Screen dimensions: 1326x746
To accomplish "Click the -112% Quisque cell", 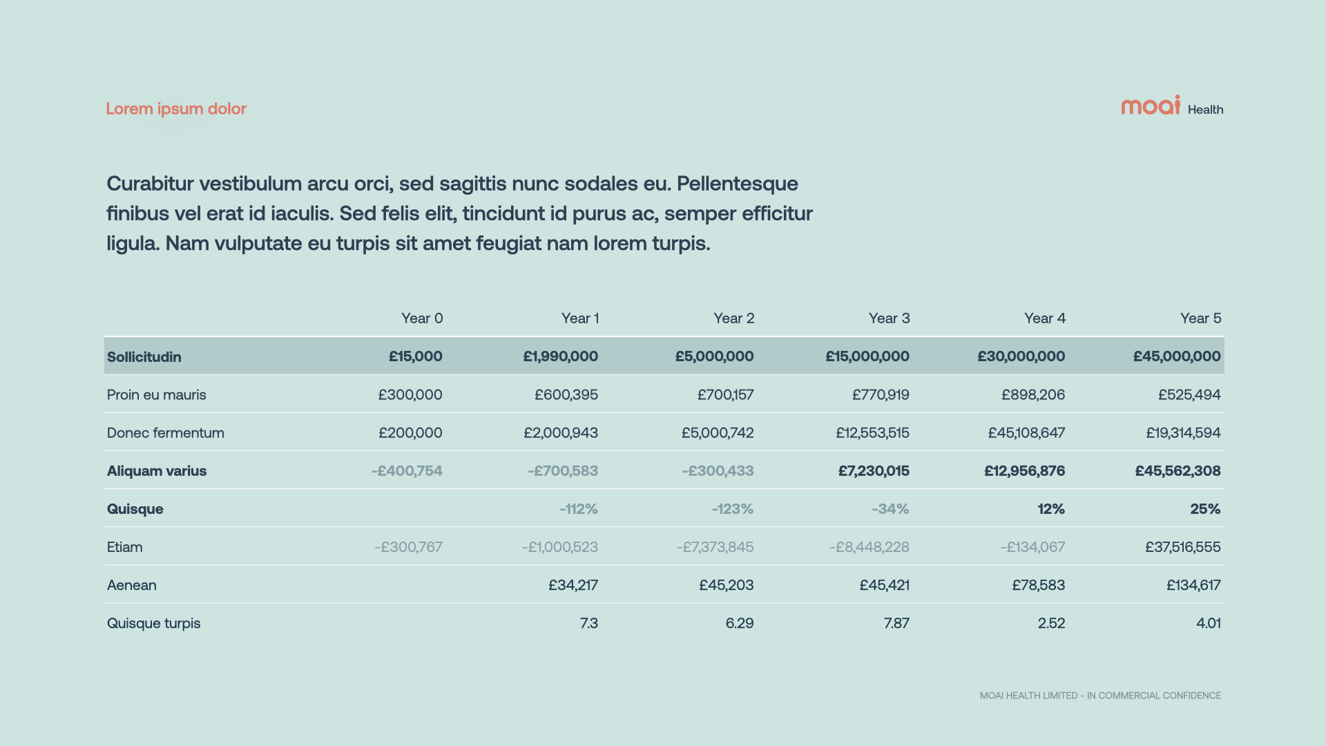I will point(579,509).
